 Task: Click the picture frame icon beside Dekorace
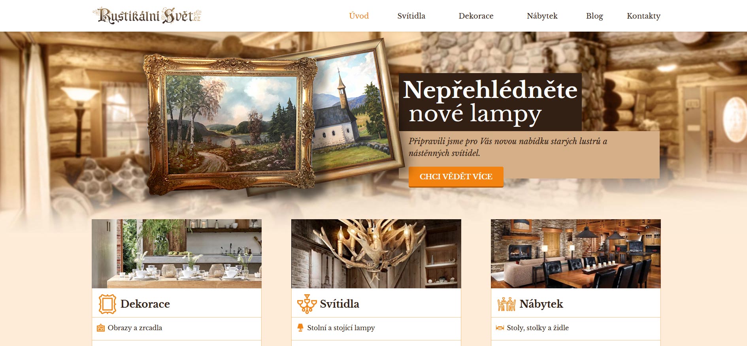pos(107,304)
